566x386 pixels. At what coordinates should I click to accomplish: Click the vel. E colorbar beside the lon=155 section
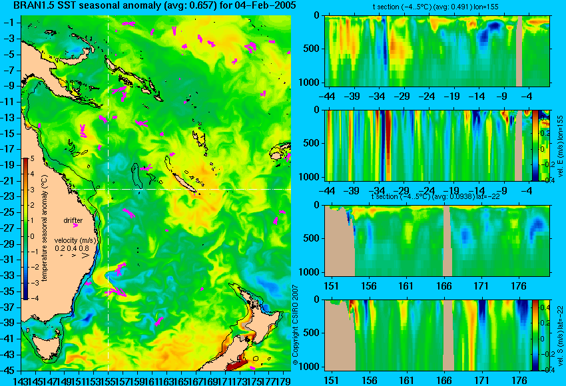click(x=535, y=145)
